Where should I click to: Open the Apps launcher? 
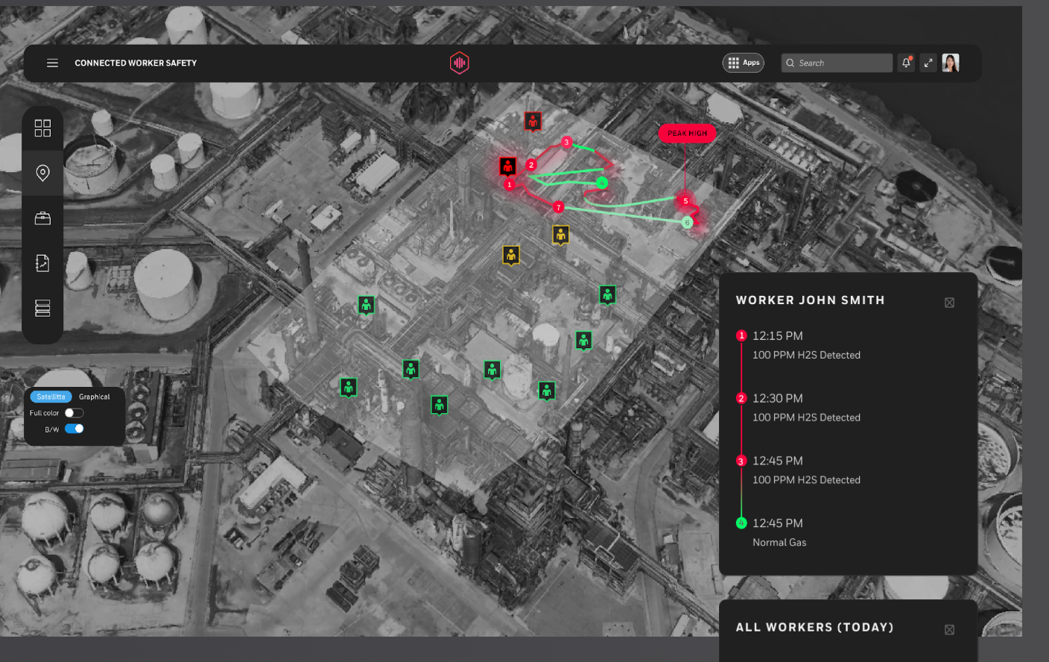[x=744, y=63]
